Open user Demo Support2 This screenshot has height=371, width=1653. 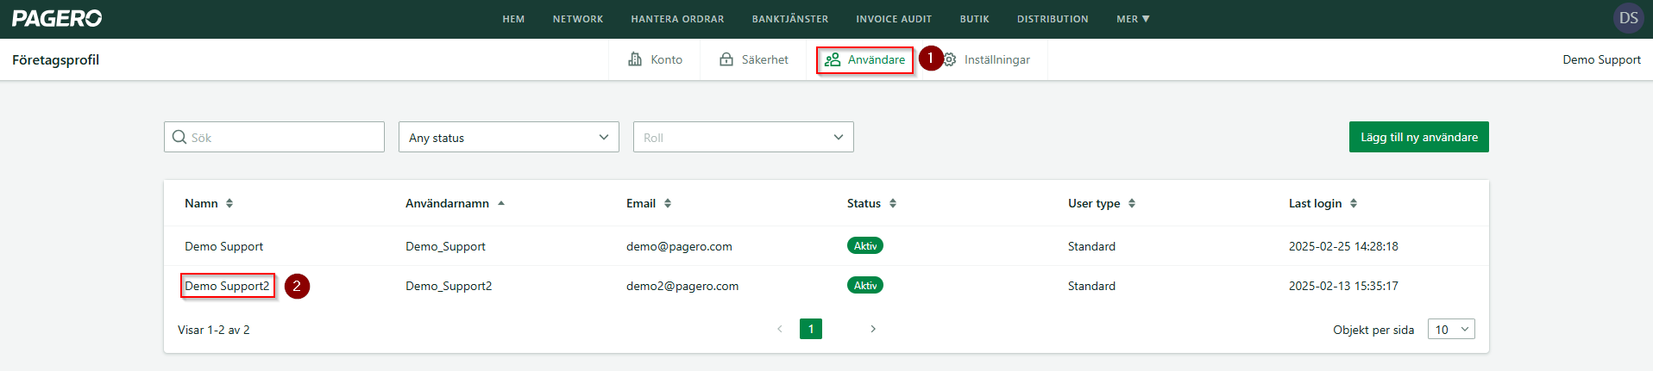(x=227, y=286)
